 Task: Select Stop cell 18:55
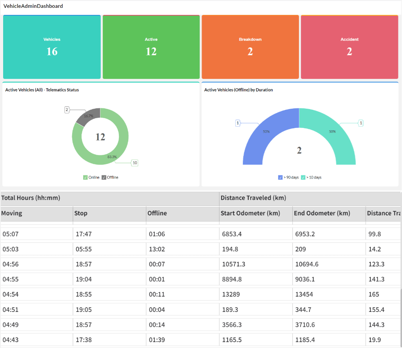click(109, 295)
